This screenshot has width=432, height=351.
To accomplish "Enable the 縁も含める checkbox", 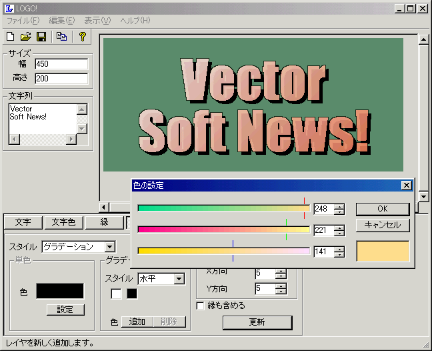I will point(200,306).
